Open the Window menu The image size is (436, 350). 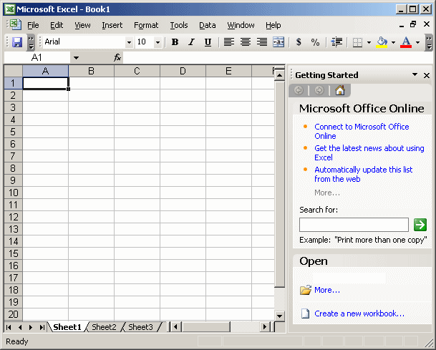241,25
